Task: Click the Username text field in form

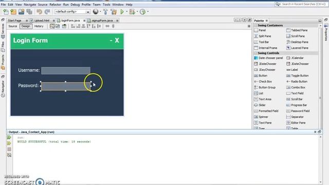Action: [66, 70]
